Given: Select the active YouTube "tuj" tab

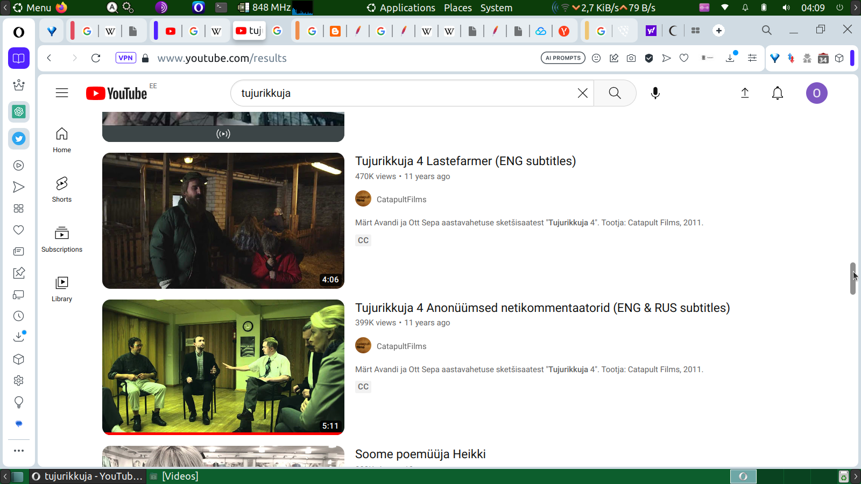Looking at the screenshot, I should coord(249,31).
